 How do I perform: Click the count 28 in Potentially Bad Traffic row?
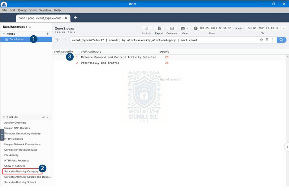click(x=167, y=63)
